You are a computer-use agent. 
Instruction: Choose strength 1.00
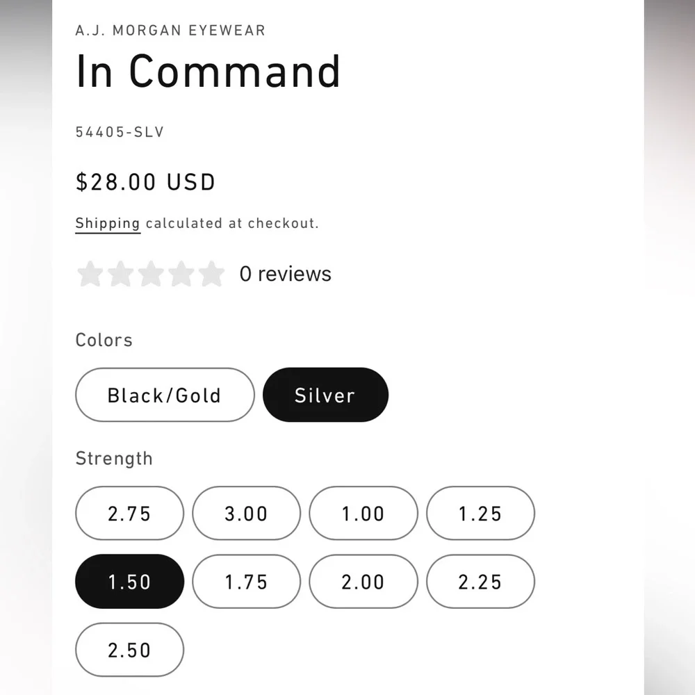[x=363, y=514]
